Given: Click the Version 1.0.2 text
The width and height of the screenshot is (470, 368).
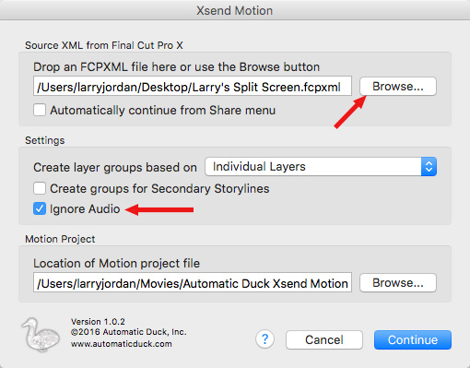Looking at the screenshot, I should coord(98,322).
